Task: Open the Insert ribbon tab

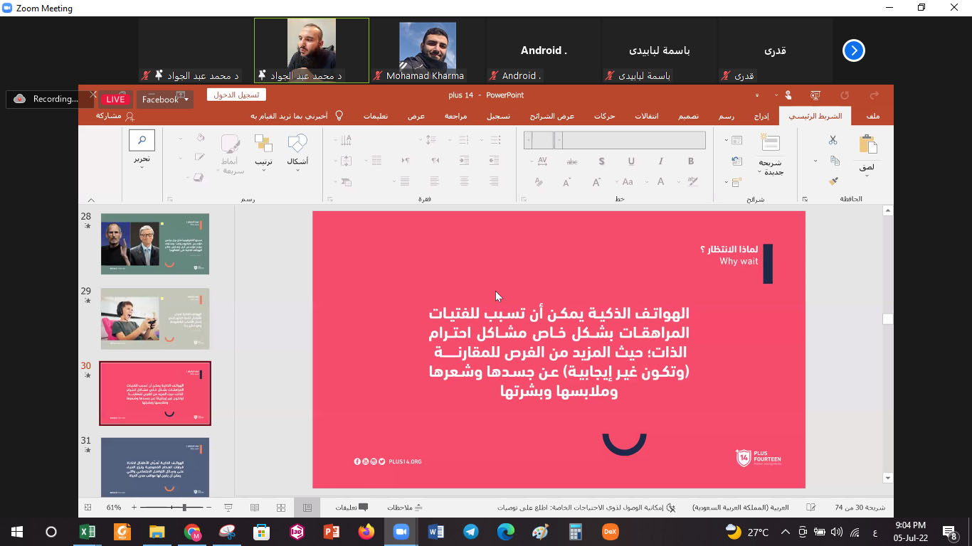Action: point(761,116)
